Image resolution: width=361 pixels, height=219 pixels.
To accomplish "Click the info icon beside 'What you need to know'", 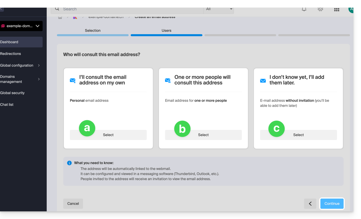I will (x=69, y=163).
